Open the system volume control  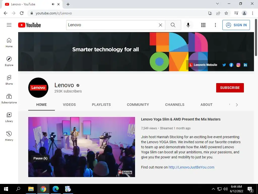tap(225, 189)
